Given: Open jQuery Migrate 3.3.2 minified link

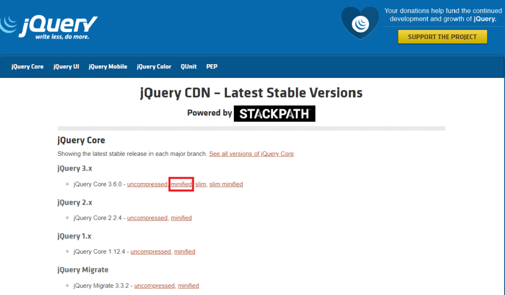Looking at the screenshot, I should click(188, 286).
